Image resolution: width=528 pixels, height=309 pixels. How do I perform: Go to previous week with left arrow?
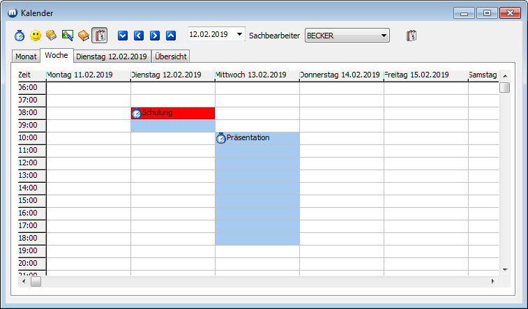[x=139, y=35]
